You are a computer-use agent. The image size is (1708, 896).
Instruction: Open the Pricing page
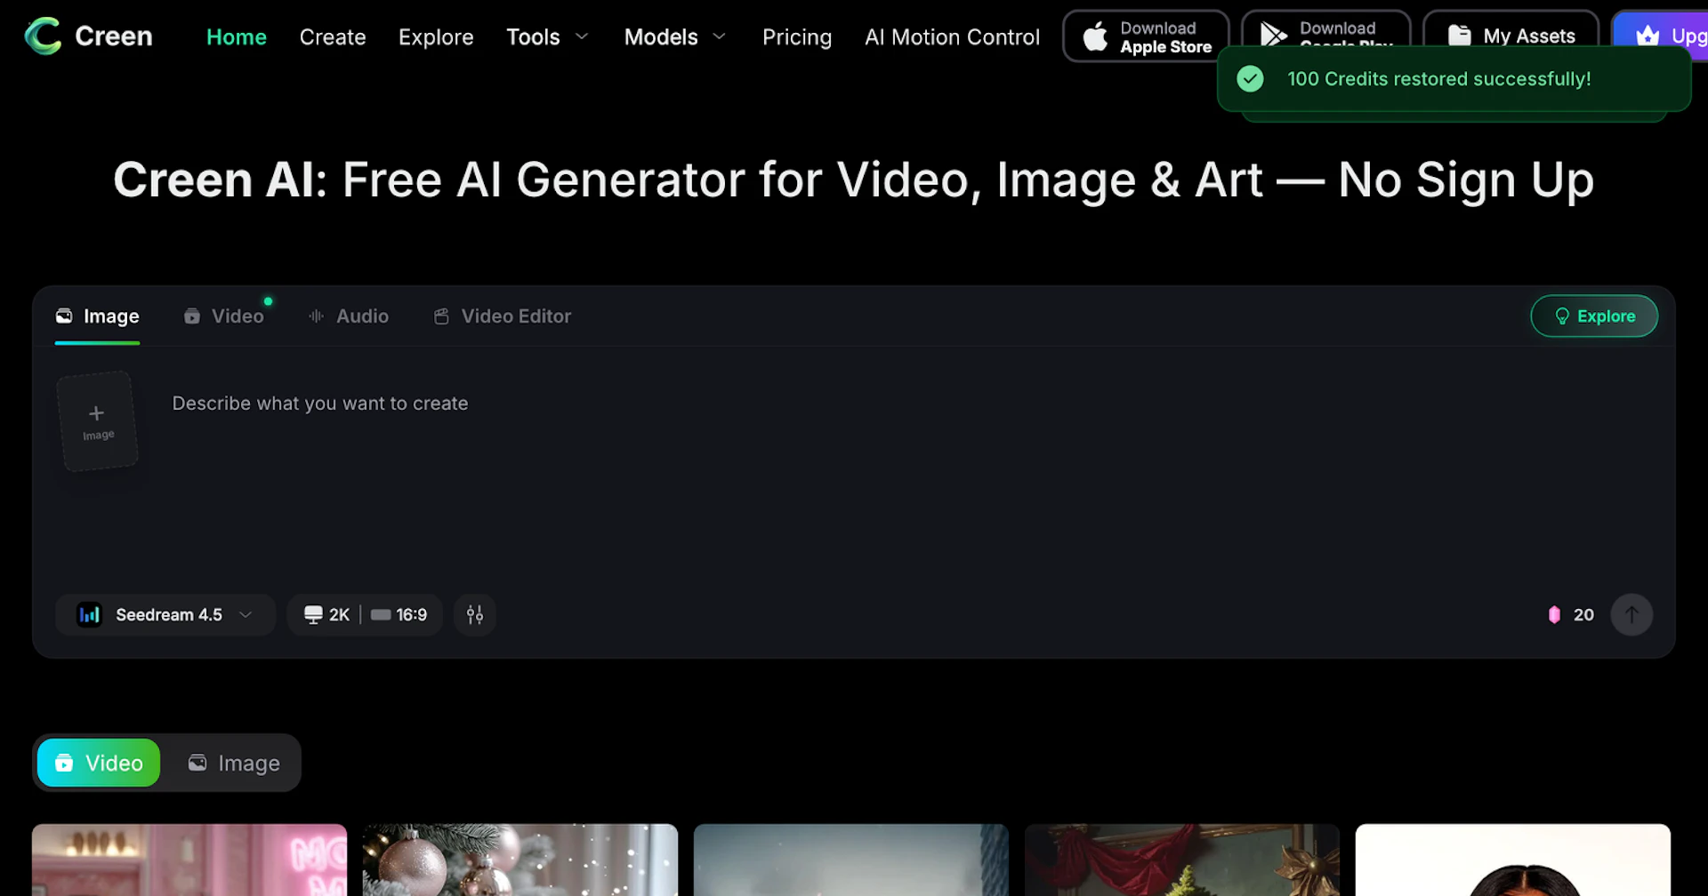(797, 37)
